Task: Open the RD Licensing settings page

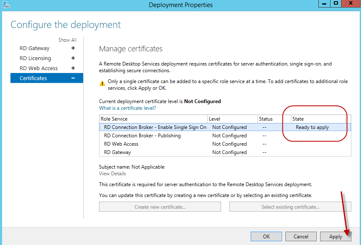Action: [36, 58]
